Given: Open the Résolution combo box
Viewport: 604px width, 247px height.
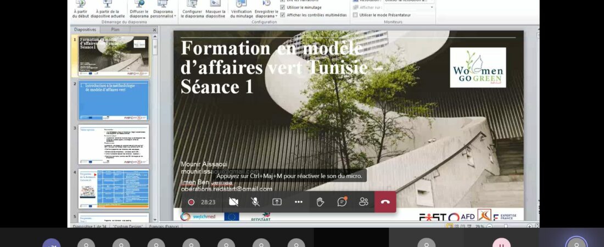Looking at the screenshot, I should 409,1.
